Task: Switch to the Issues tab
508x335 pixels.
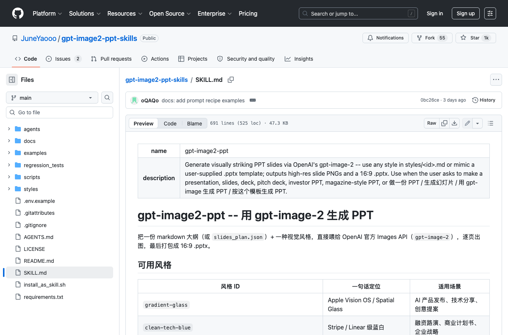Action: pyautogui.click(x=63, y=59)
